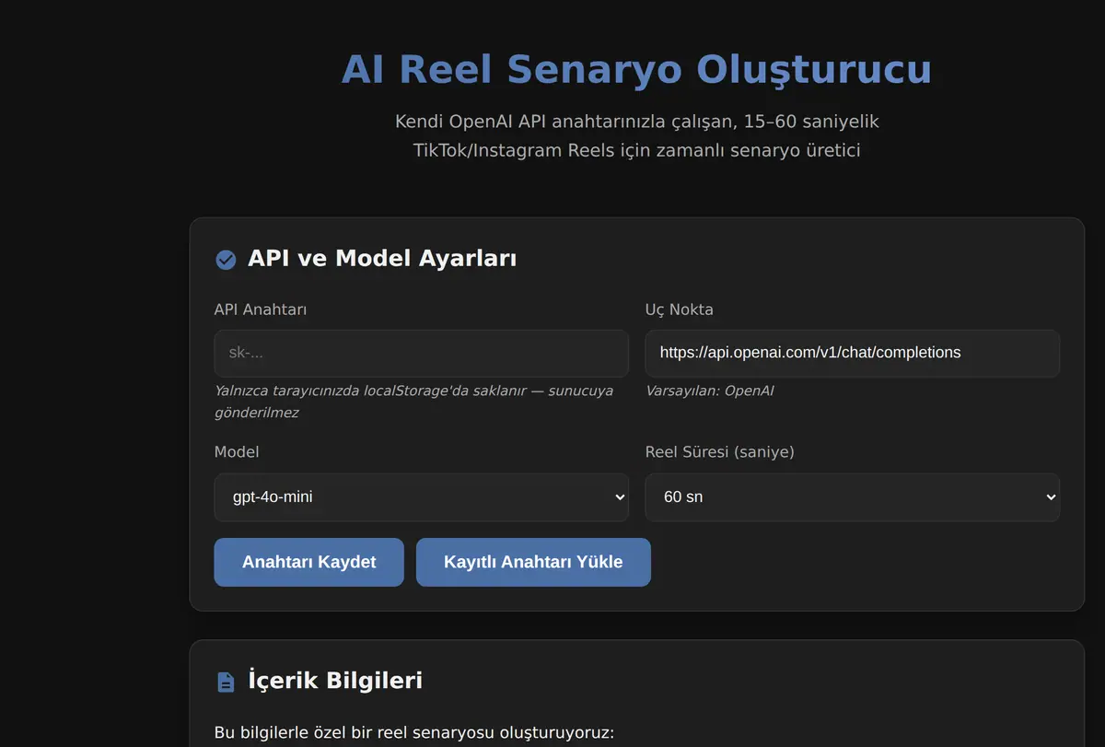Click the Uç Nokta URL input field
The width and height of the screenshot is (1105, 747).
point(852,354)
